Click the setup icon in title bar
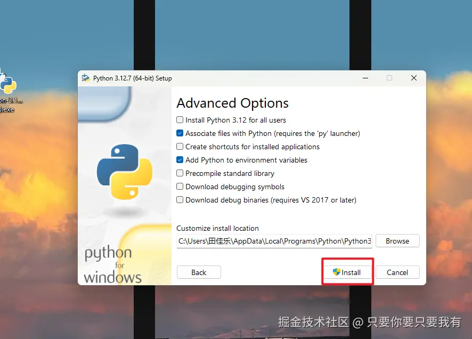 point(85,78)
